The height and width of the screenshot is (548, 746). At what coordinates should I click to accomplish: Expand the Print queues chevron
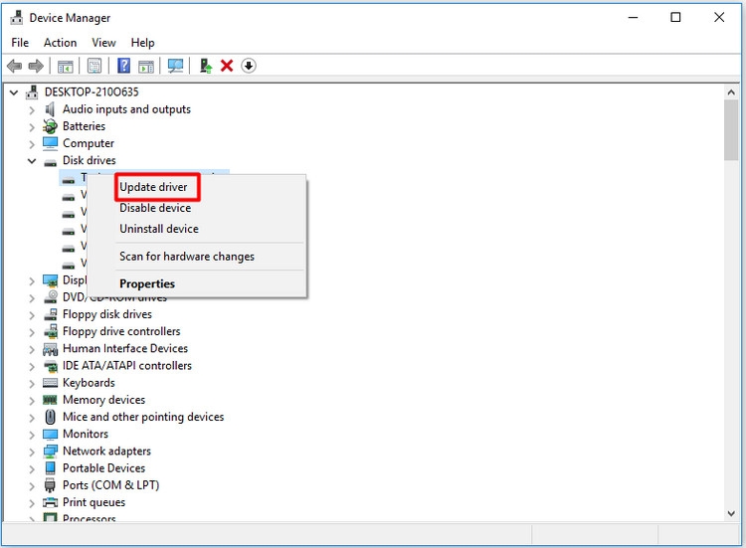tap(32, 503)
